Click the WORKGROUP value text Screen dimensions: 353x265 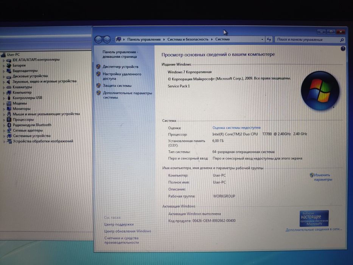pos(224,196)
